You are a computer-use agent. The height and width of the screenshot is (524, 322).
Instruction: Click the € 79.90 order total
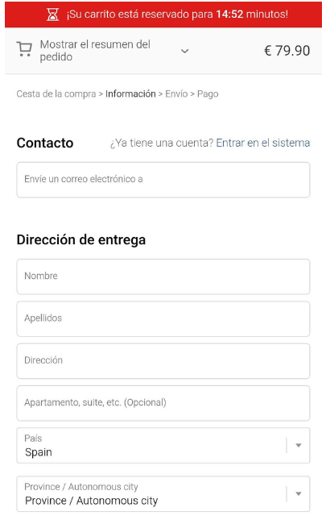(287, 51)
